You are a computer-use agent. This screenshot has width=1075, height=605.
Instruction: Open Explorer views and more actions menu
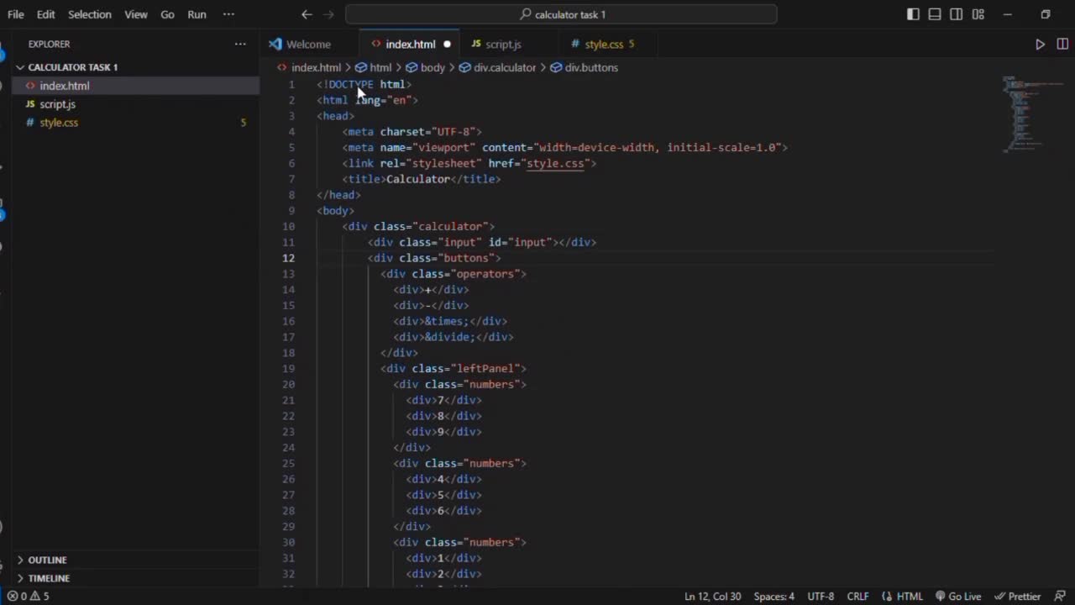tap(240, 45)
